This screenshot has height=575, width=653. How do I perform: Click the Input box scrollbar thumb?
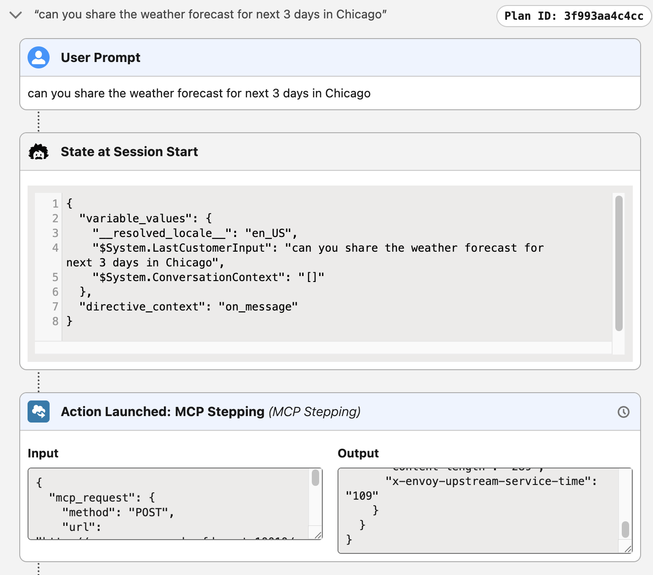coord(315,478)
